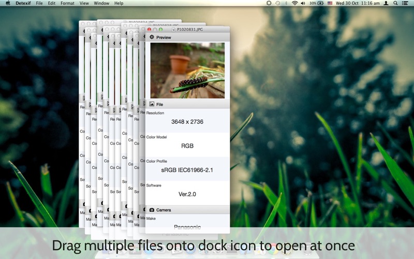The image size is (414, 259).
Task: Select the sRGB IEC61966-2.1 color profile value
Action: coord(187,170)
